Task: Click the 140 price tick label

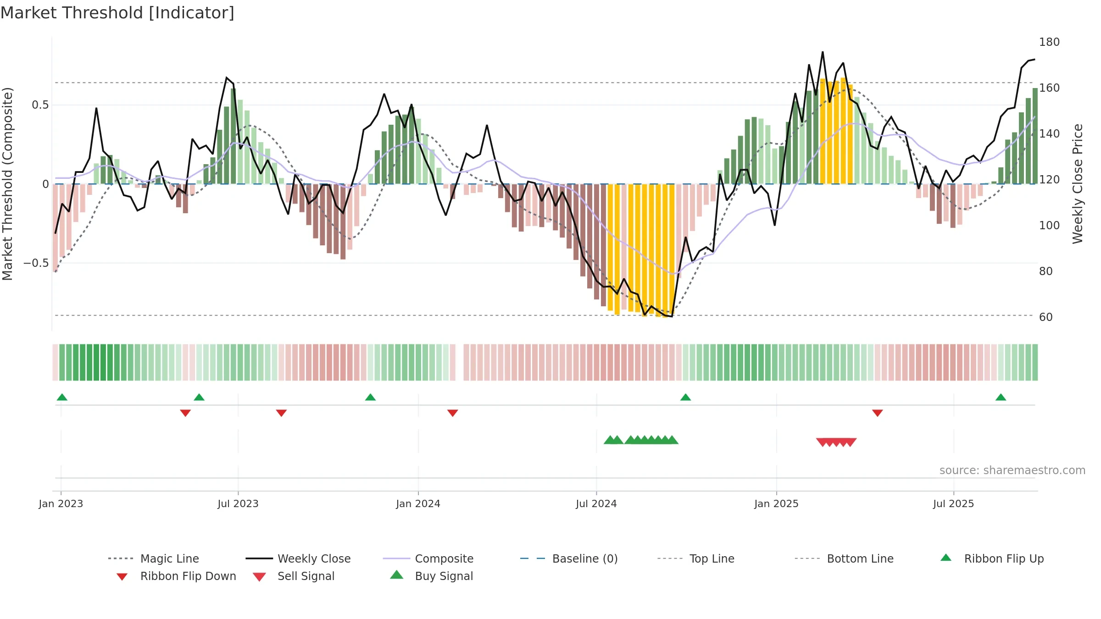Action: point(1050,134)
